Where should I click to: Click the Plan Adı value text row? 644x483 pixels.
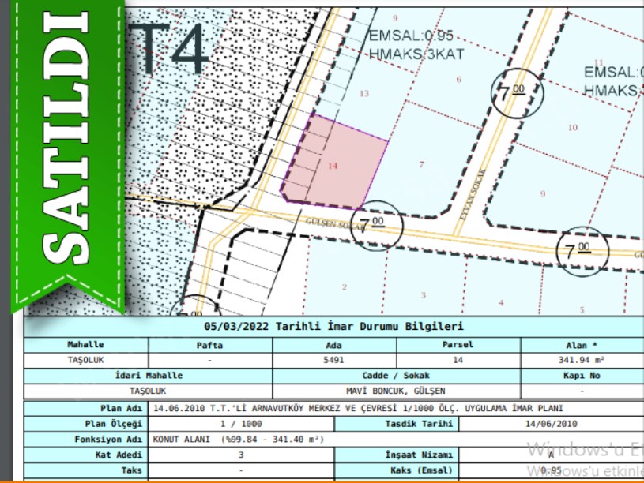[357, 409]
